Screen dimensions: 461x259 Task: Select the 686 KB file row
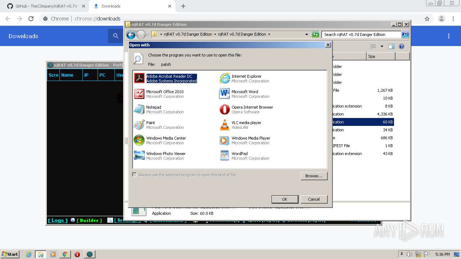tap(363, 138)
